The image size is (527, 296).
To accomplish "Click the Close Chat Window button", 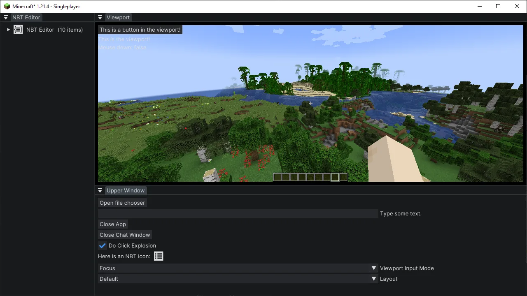I will 125,235.
